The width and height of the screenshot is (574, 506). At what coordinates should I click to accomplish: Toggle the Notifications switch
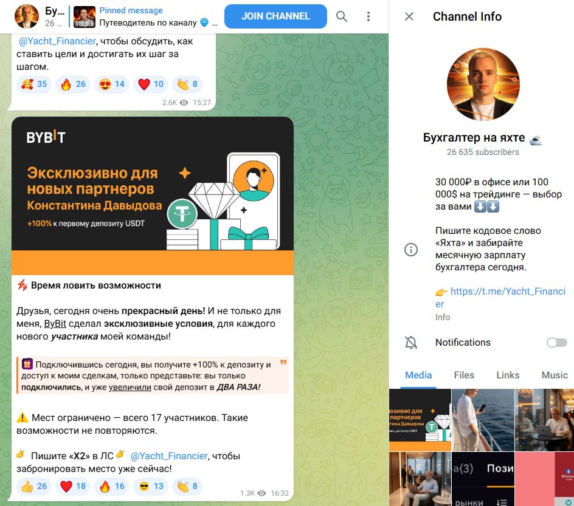click(557, 343)
